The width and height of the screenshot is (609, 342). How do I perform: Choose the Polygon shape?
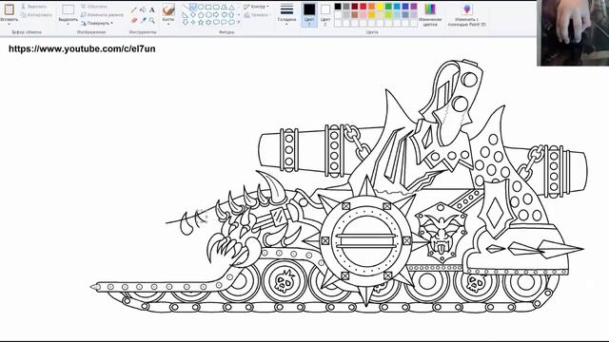[x=224, y=7]
